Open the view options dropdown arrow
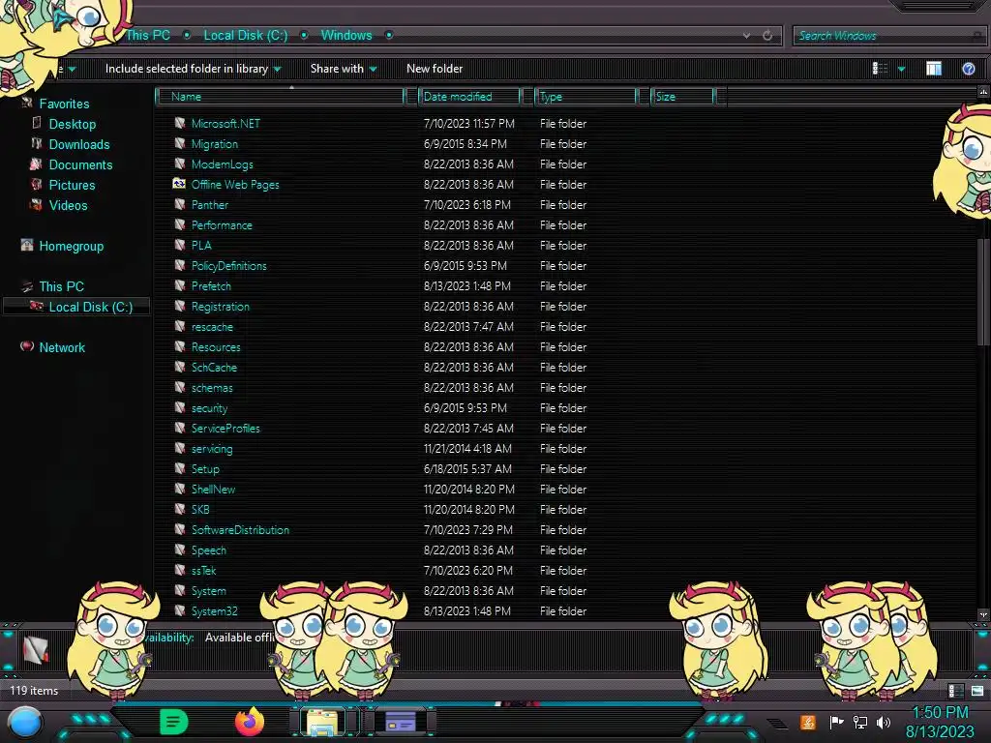The width and height of the screenshot is (991, 743). click(901, 69)
